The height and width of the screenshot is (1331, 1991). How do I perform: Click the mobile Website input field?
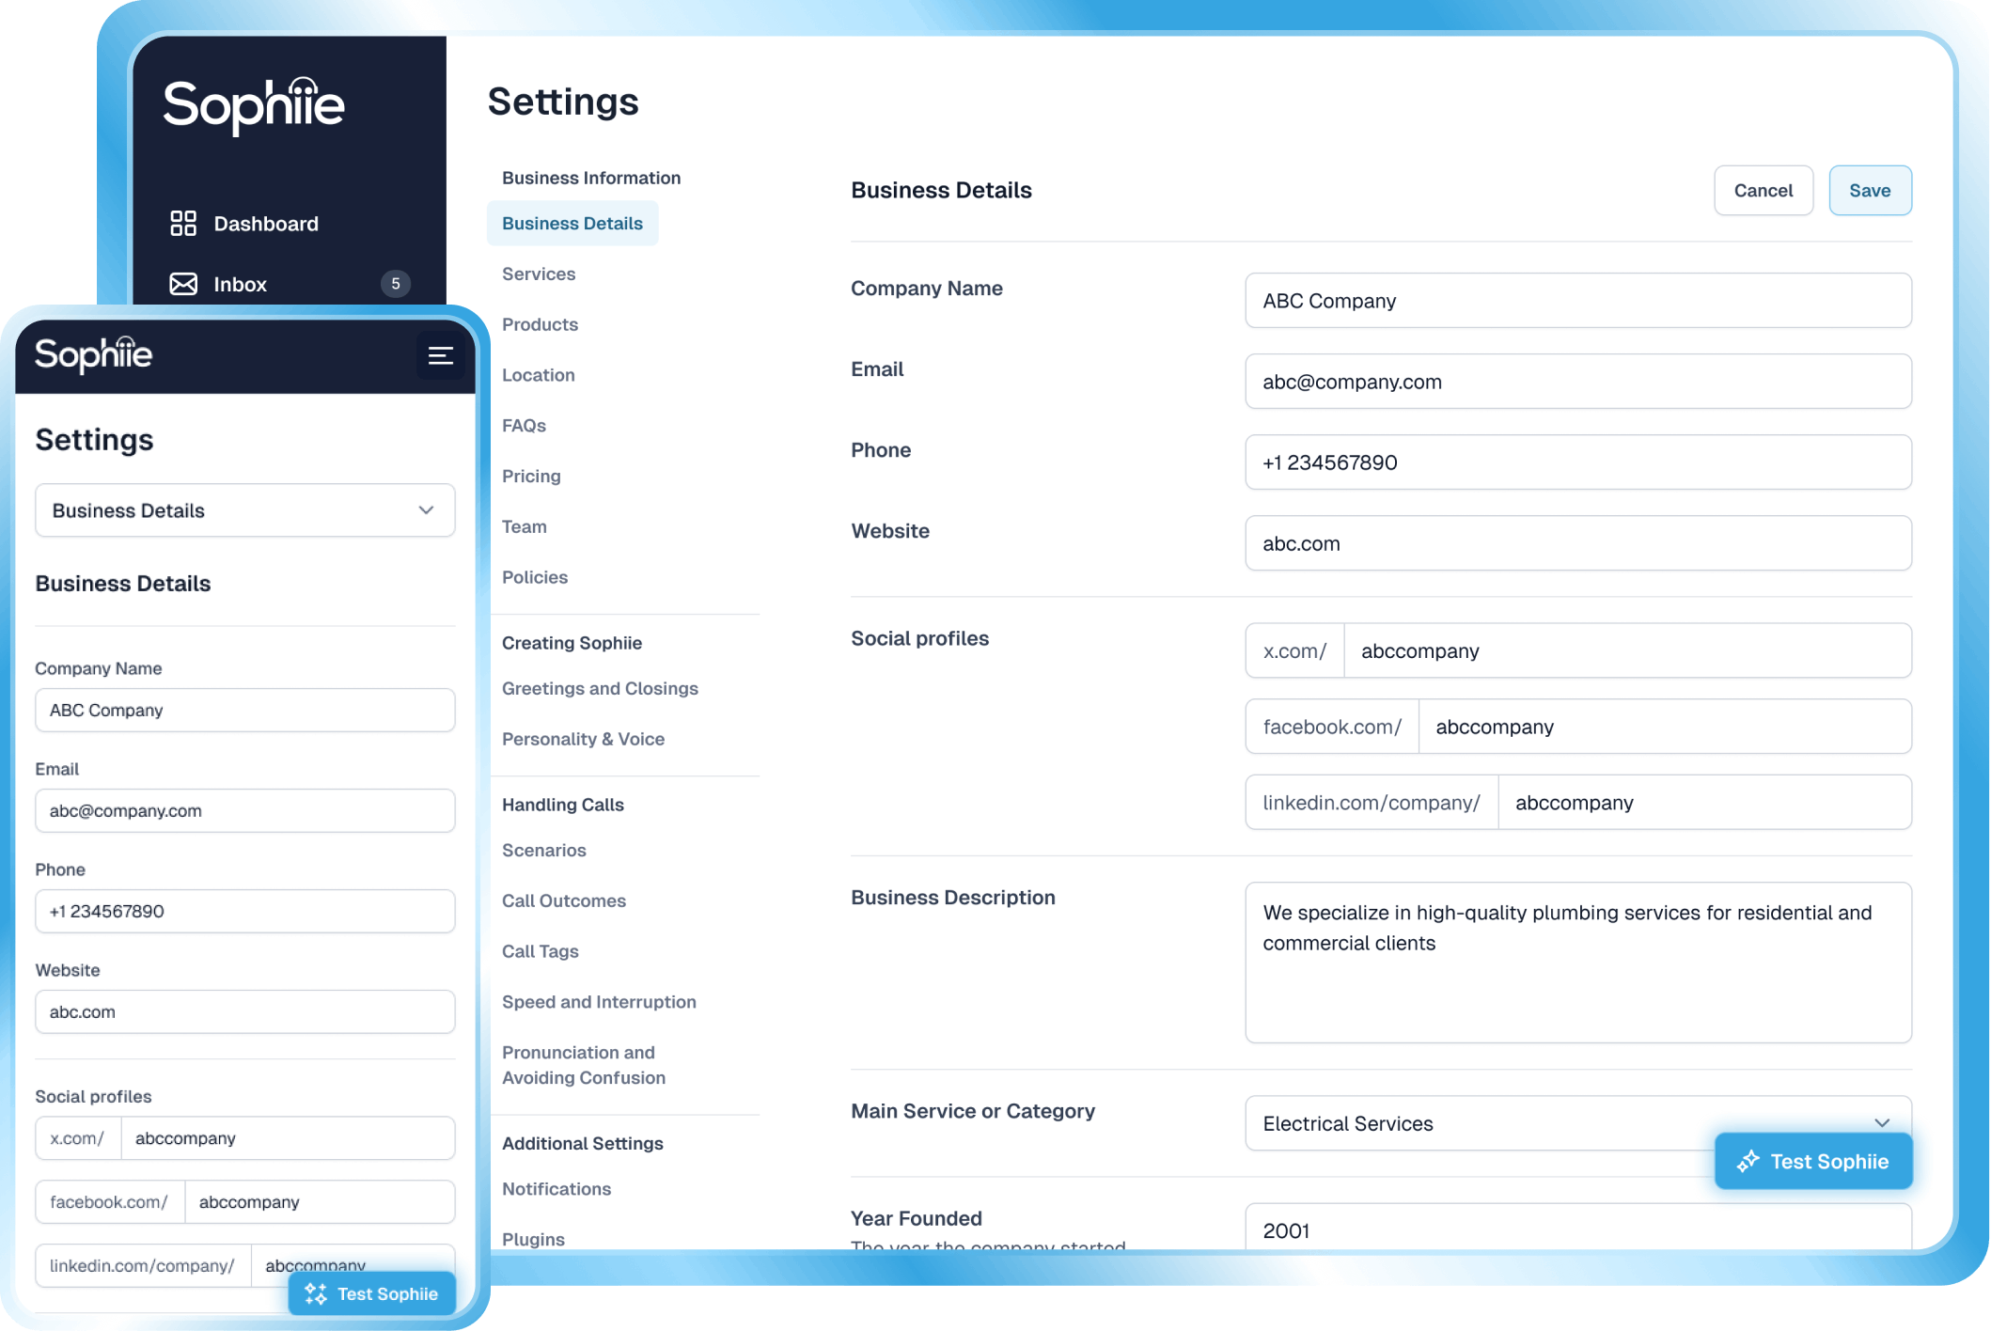[245, 1012]
